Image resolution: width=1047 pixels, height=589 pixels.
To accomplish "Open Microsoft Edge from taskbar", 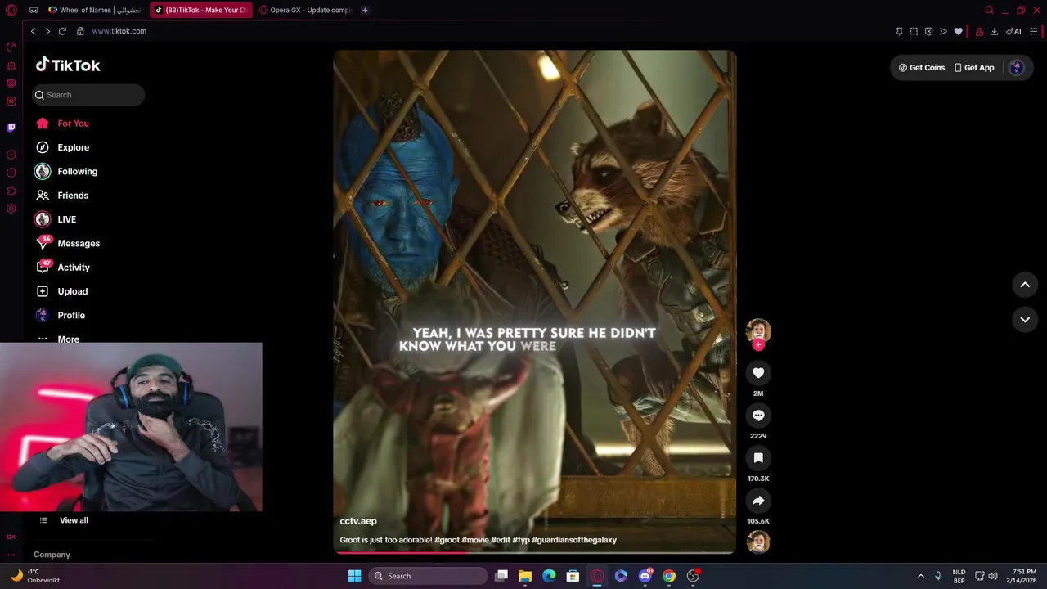I will pos(549,576).
